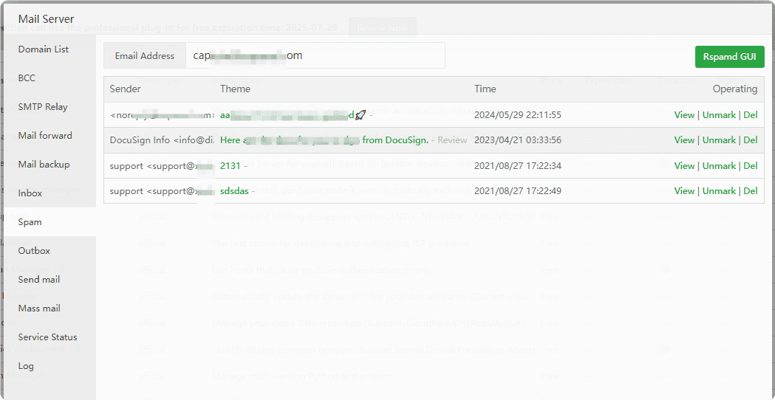Click the Rspamd GUI button

pos(729,57)
